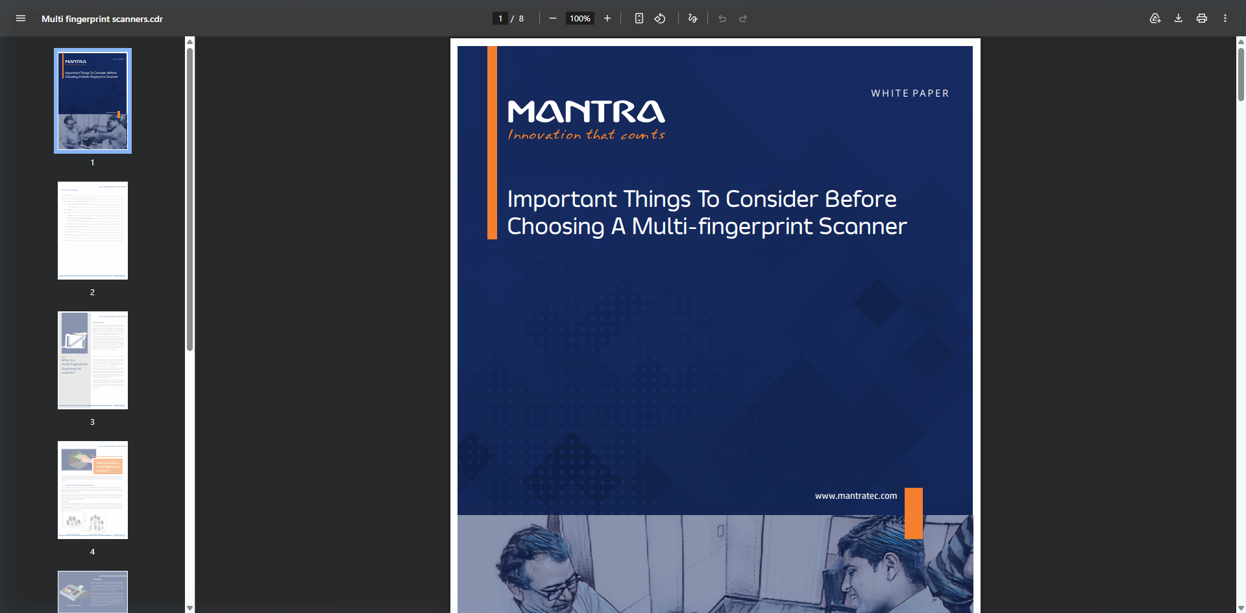Click the total page count '8'
The image size is (1246, 613).
pos(521,19)
